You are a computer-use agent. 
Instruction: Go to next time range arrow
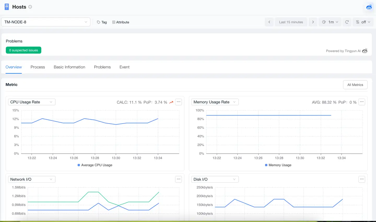(x=313, y=22)
